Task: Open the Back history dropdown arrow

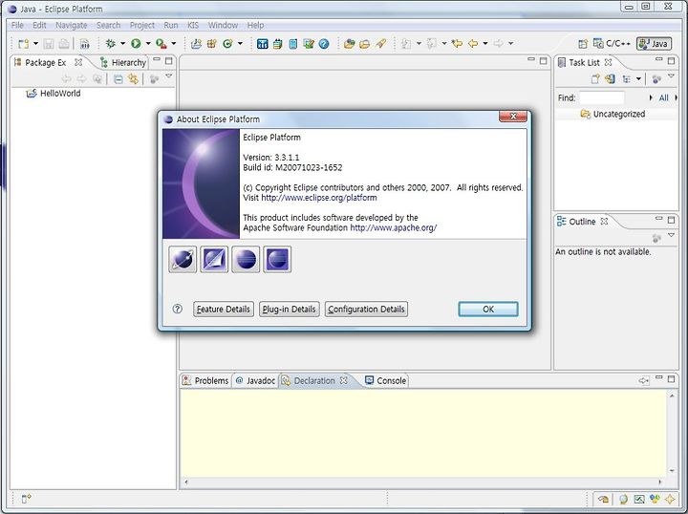Action: (484, 43)
